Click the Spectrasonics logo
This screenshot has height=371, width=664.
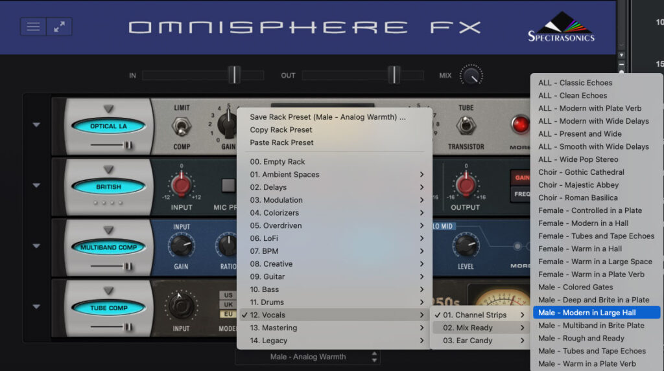click(x=561, y=27)
